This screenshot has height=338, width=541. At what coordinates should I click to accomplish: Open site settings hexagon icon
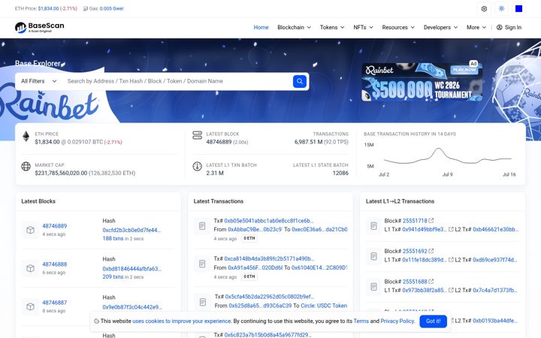click(484, 8)
